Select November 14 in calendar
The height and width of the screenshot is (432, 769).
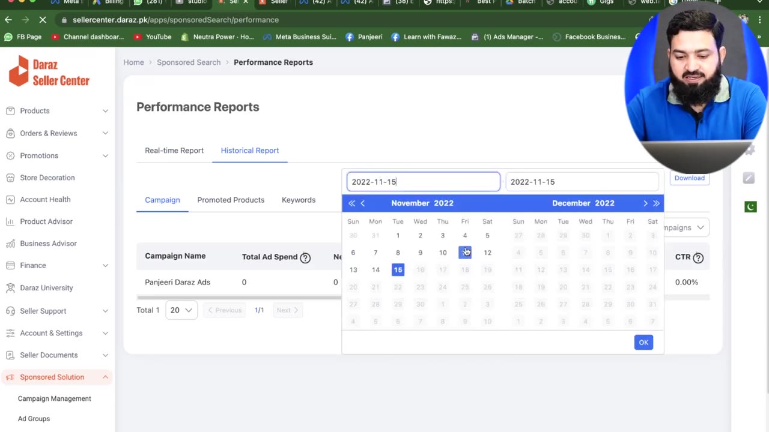[x=375, y=270]
